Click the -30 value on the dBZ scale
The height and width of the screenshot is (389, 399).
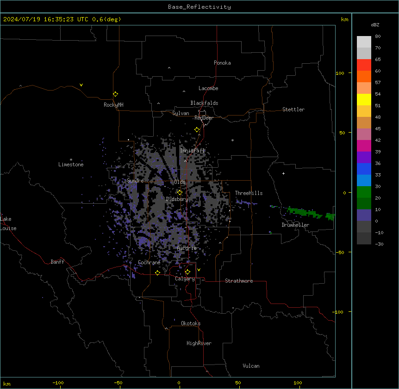379,244
